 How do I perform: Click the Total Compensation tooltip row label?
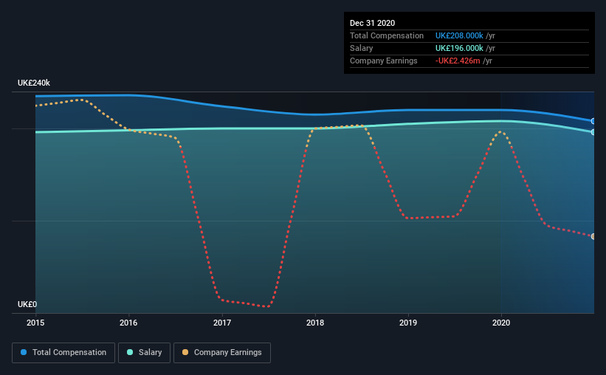[x=387, y=35]
